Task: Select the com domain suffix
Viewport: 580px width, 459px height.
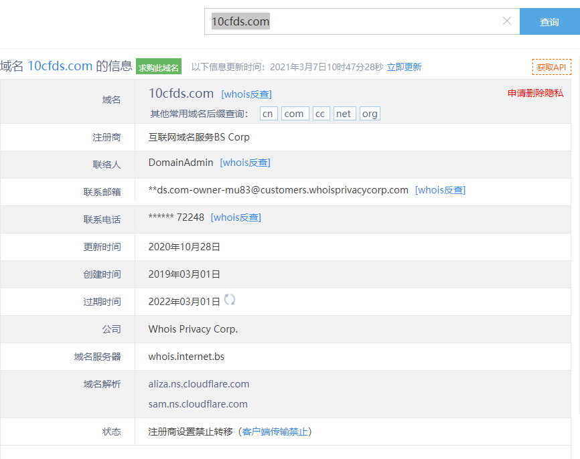Action: tap(294, 114)
